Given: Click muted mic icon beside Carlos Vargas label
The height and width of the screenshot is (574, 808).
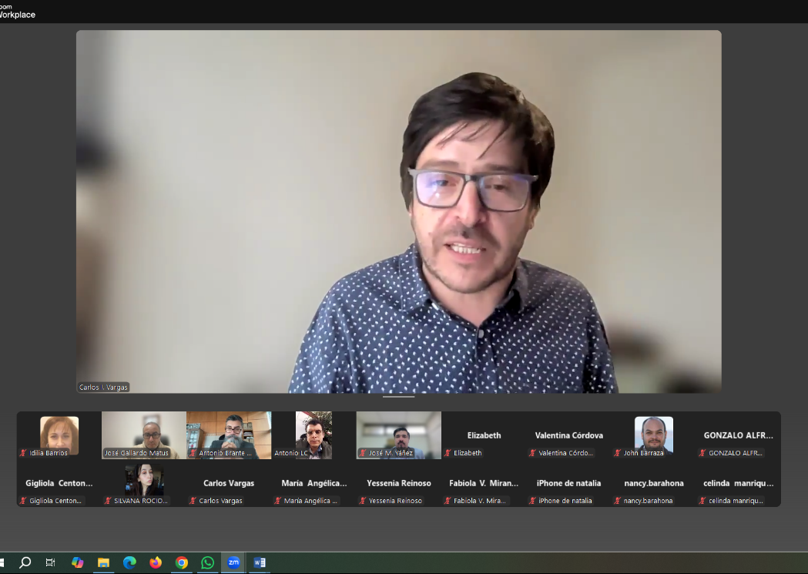Looking at the screenshot, I should (193, 500).
